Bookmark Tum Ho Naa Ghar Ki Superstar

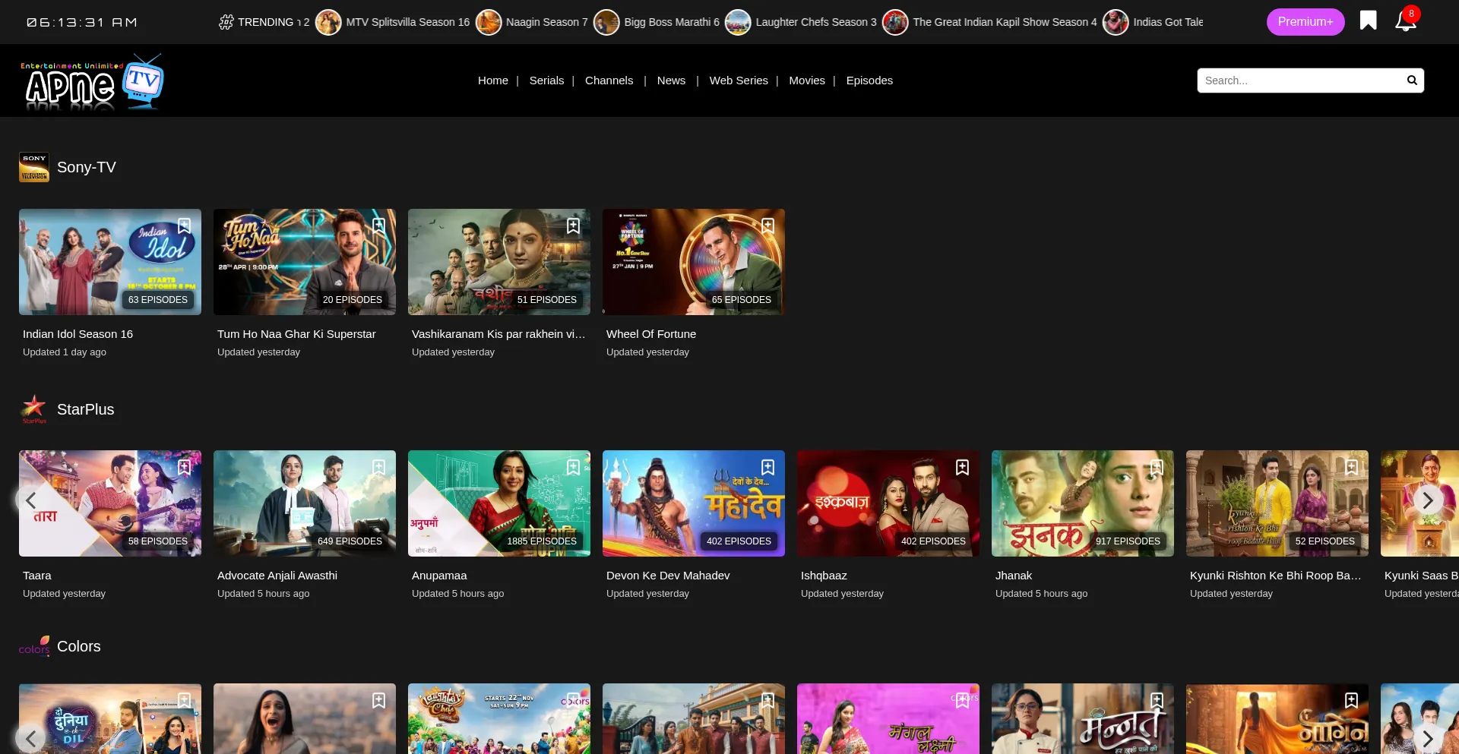[x=378, y=226]
